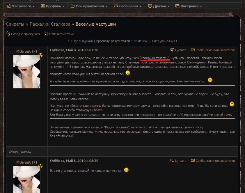Click 'Сообщение пользователю' in the second post
The height and width of the screenshot is (193, 245).
[215, 161]
